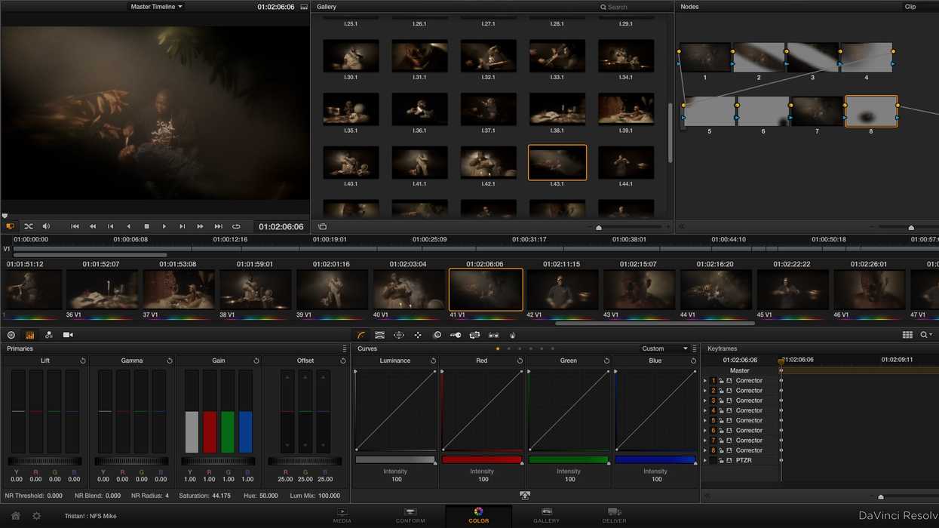Switch to the Gallery page
Screen dimensions: 939x528
tap(546, 516)
